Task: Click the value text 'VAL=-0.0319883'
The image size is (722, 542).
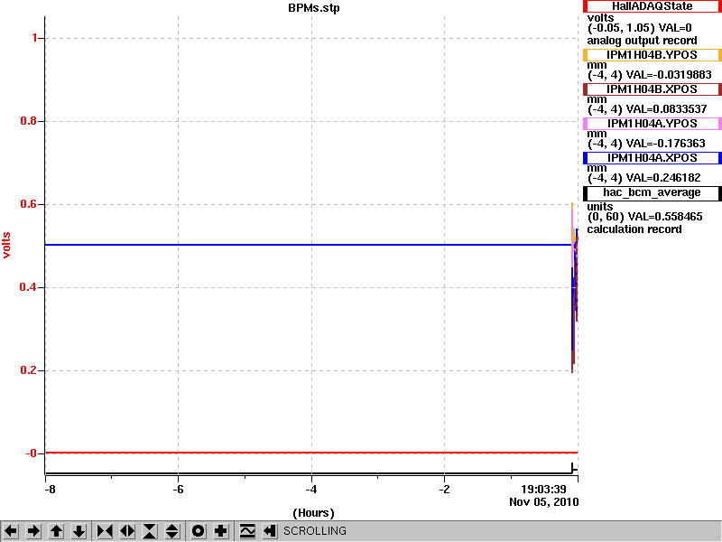Action: 669,75
